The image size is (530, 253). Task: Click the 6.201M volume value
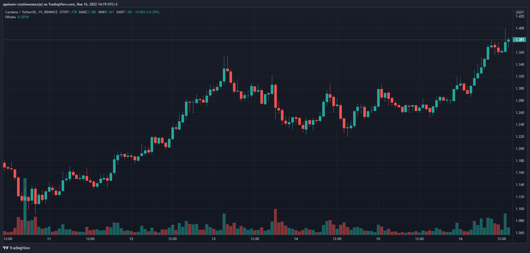point(23,17)
